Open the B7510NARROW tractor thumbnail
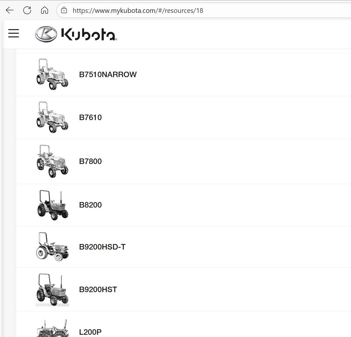The width and height of the screenshot is (351, 337). (52, 74)
